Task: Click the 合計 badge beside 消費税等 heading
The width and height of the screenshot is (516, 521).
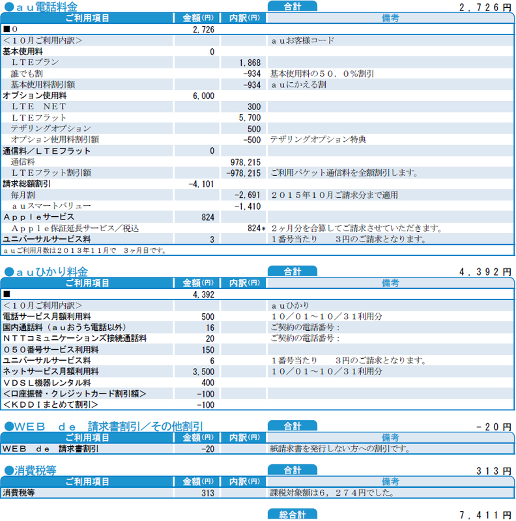Action: coord(293,470)
